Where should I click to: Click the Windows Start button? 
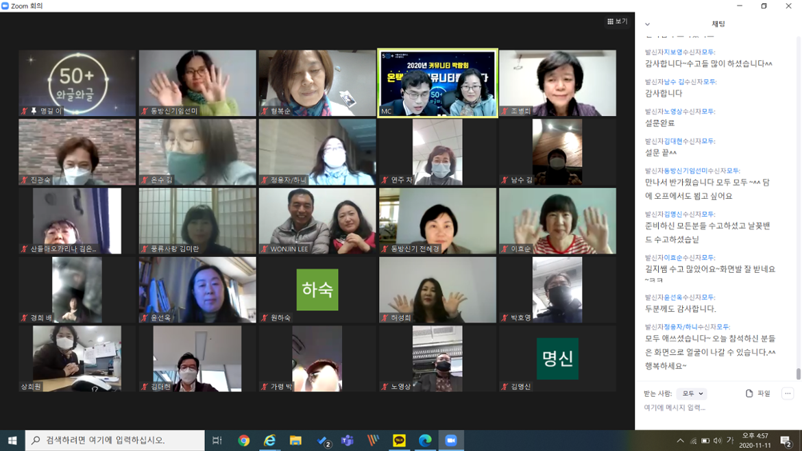pos(12,441)
